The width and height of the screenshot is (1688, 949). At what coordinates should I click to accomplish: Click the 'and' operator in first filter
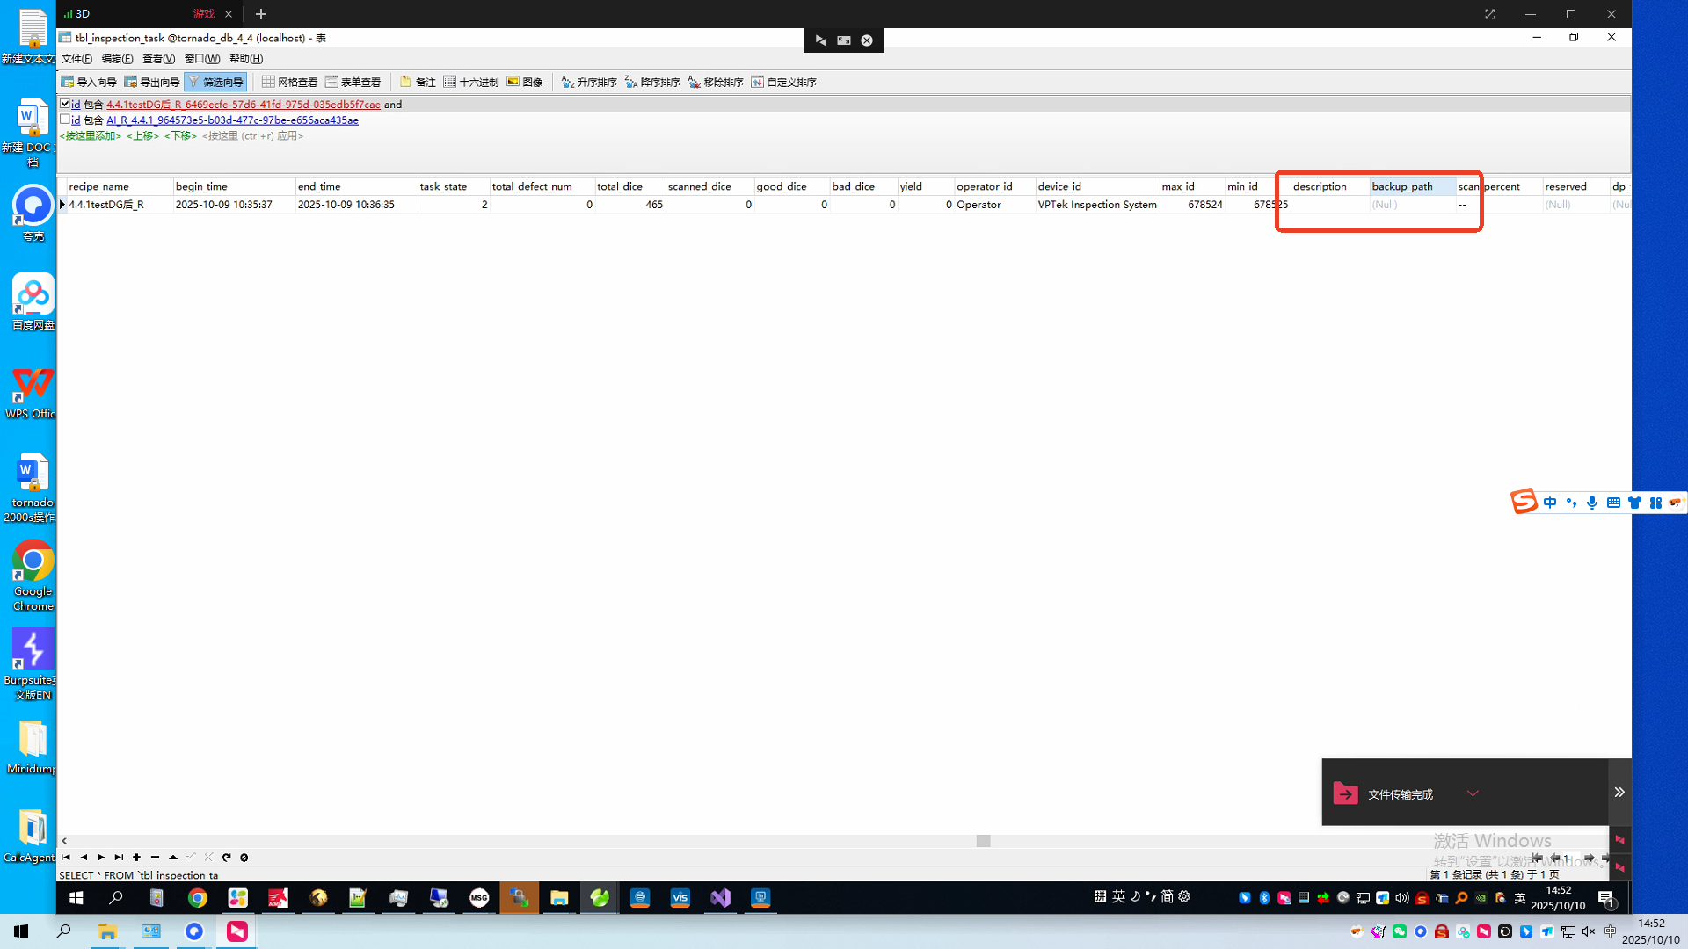tap(393, 105)
